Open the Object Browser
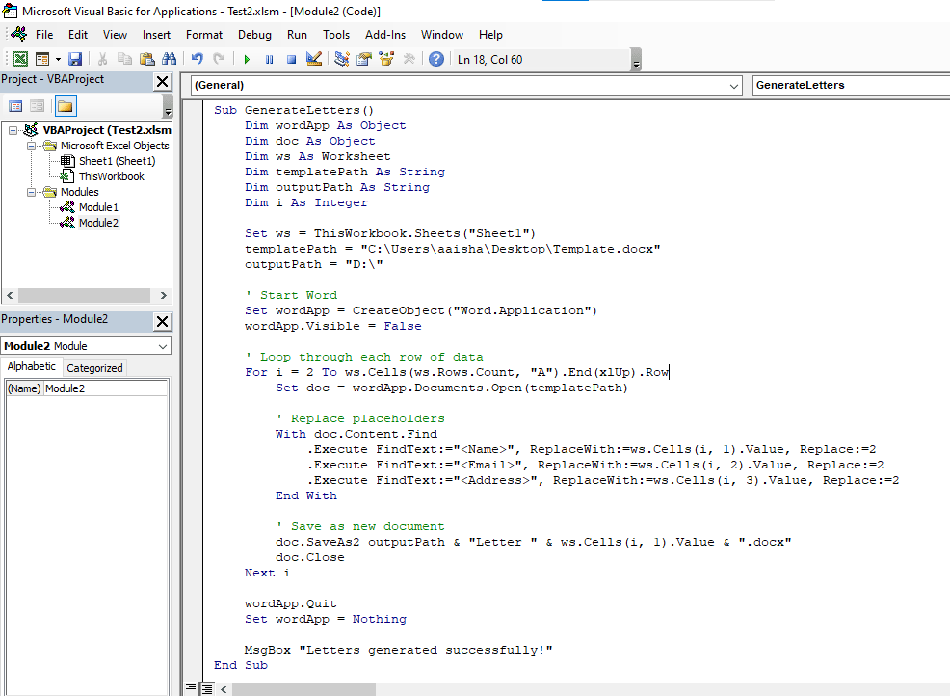This screenshot has width=950, height=696. [x=386, y=58]
